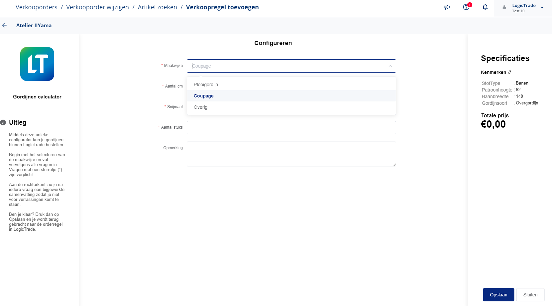Click the info icon beside Uitleg

tap(3, 122)
